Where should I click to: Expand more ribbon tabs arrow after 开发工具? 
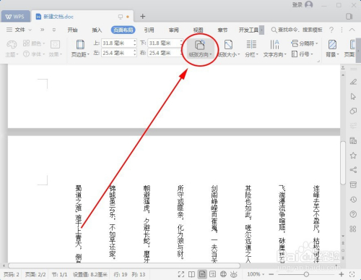[261, 30]
